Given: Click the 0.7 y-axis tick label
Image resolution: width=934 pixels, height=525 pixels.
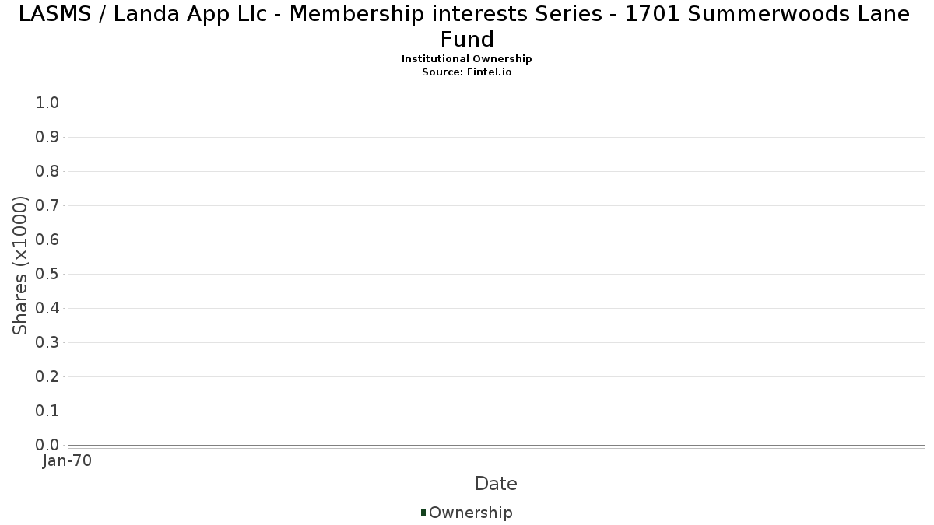Looking at the screenshot, I should pyautogui.click(x=48, y=206).
